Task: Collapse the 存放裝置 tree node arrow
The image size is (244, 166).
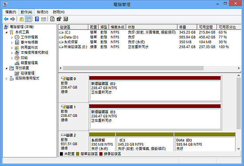Action: pos(7,68)
